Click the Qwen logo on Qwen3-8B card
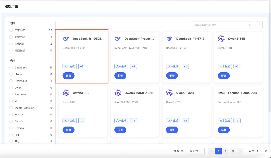This screenshot has height=158, width=271. point(66,93)
